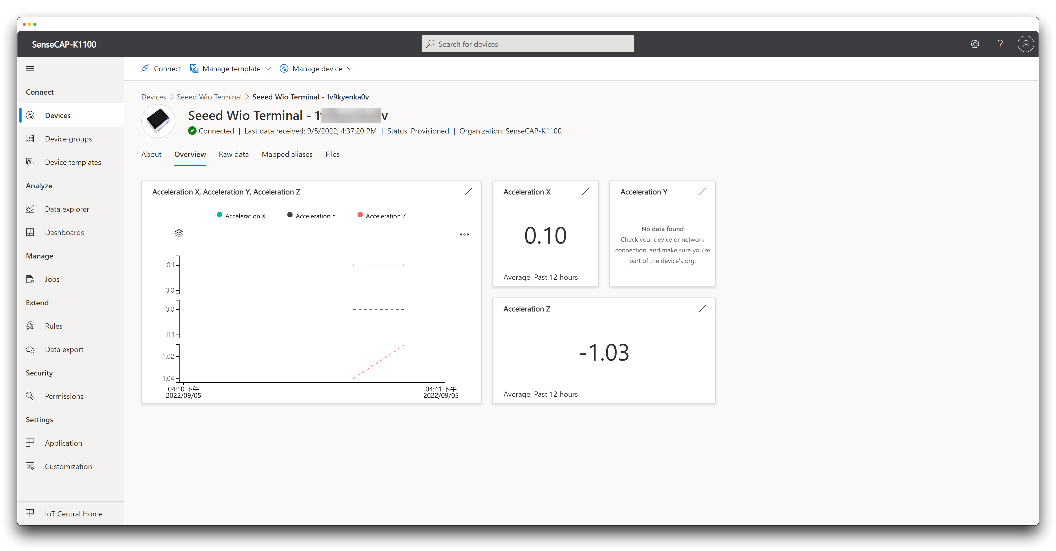This screenshot has width=1056, height=551.
Task: Open Customization in the sidebar
Action: (71, 466)
